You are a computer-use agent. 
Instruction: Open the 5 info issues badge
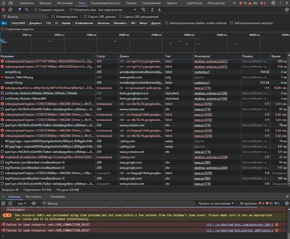277,203
